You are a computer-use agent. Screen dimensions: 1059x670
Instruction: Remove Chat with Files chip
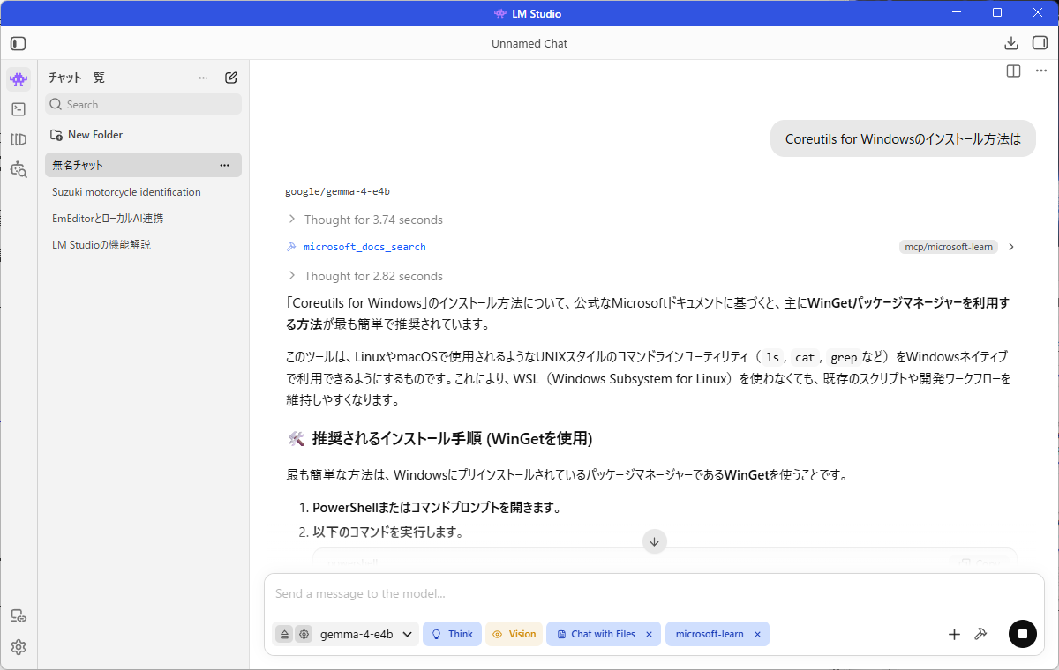[x=649, y=634]
